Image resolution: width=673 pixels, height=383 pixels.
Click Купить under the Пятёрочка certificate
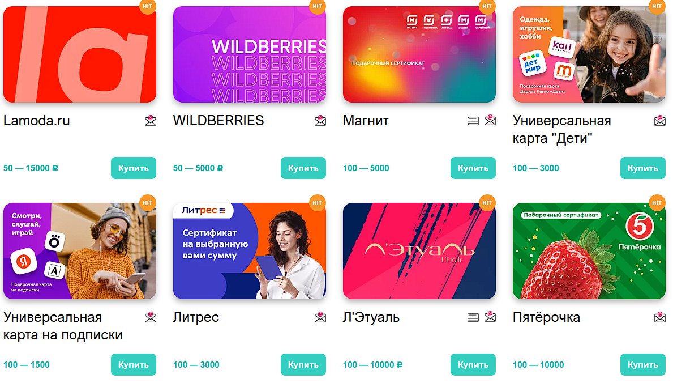tap(643, 364)
